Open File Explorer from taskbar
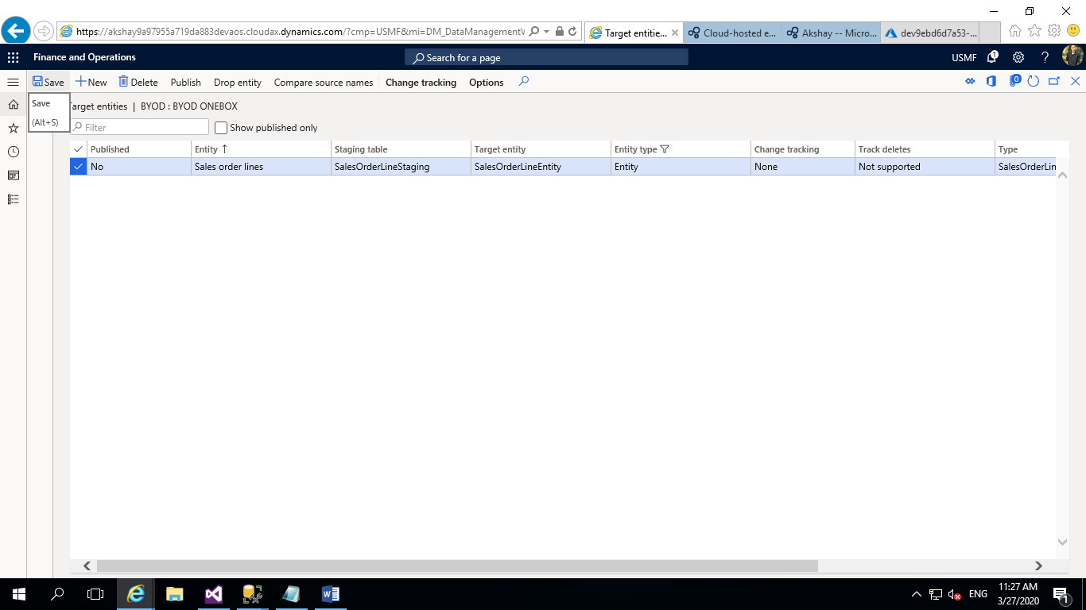The image size is (1086, 610). tap(174, 594)
